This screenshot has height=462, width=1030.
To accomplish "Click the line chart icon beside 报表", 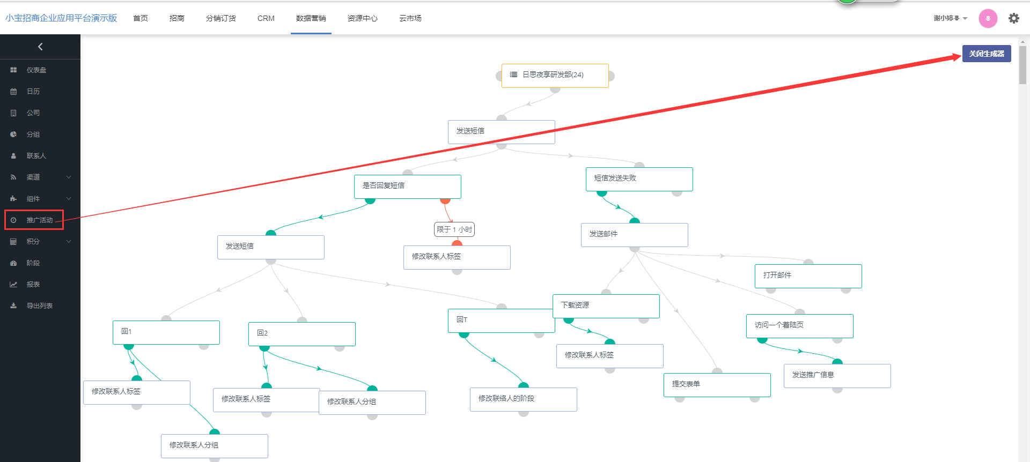I will click(13, 285).
